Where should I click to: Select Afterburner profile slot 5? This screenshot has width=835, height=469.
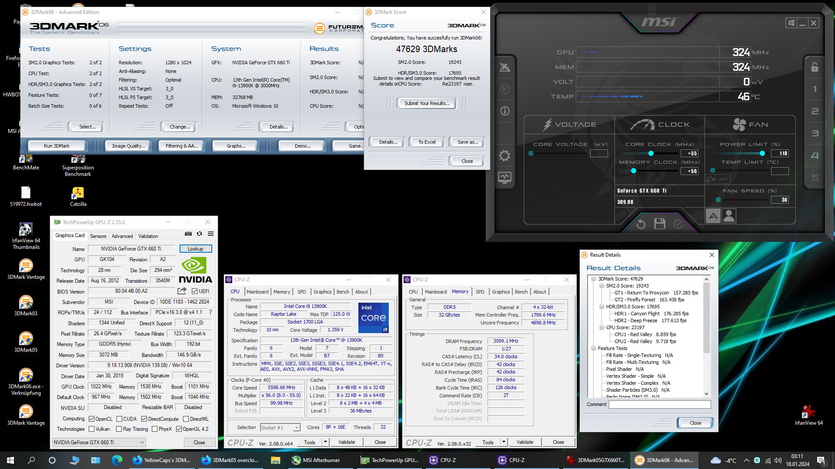[815, 178]
